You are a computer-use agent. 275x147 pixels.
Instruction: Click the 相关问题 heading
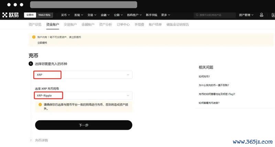(206, 67)
